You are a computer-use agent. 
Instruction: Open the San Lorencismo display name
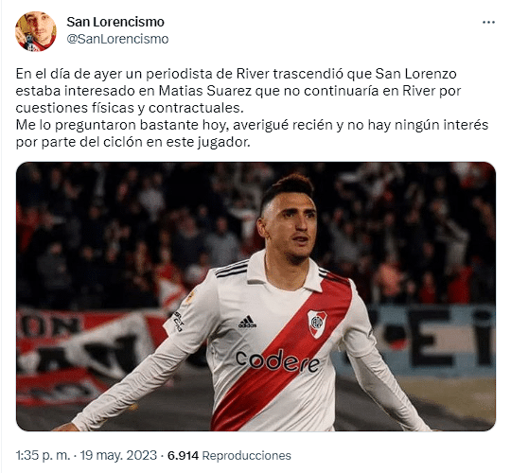tap(115, 22)
